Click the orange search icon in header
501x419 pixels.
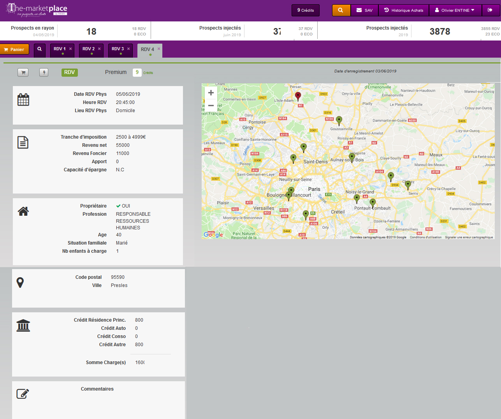click(341, 11)
